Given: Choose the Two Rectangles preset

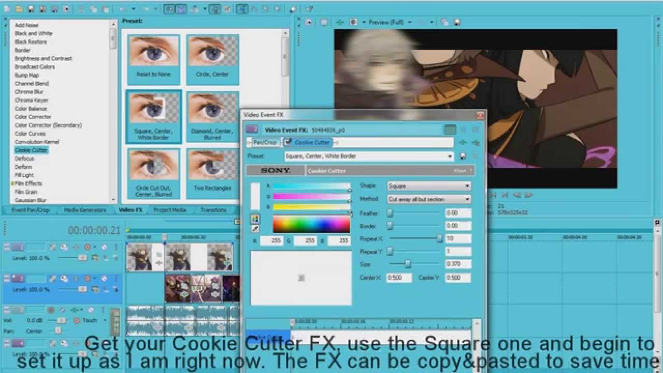Looking at the screenshot, I should (x=212, y=174).
